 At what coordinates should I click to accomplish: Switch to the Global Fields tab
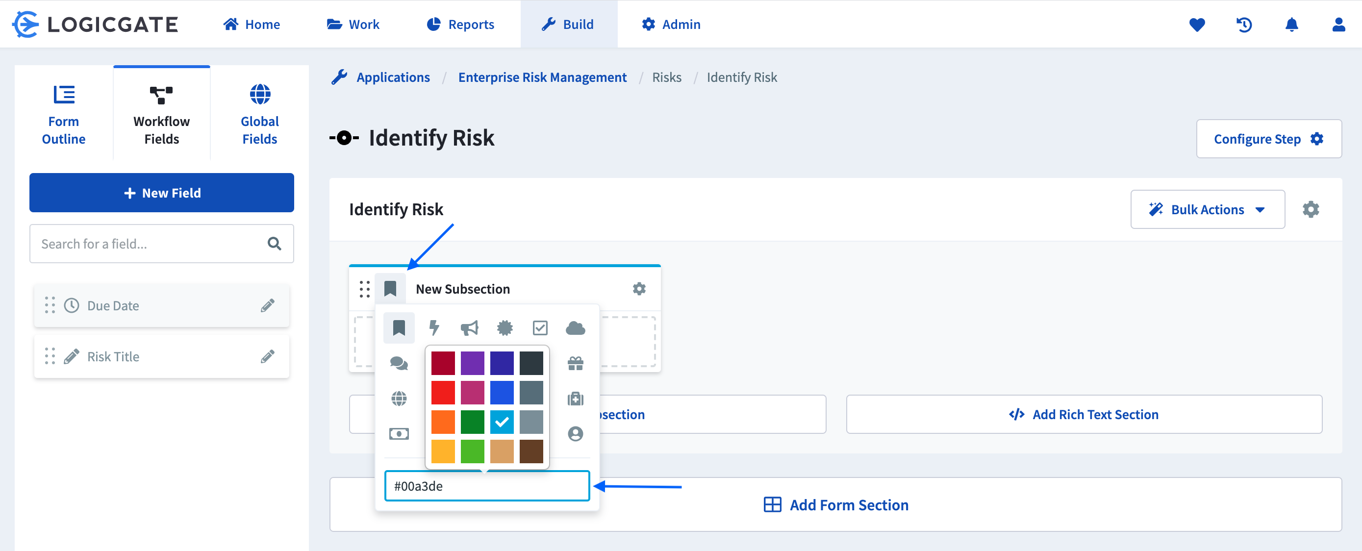pyautogui.click(x=260, y=113)
